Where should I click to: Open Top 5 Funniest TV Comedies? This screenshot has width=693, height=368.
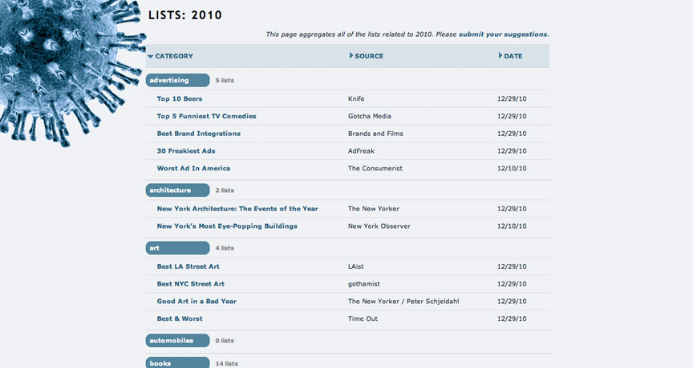click(x=206, y=116)
